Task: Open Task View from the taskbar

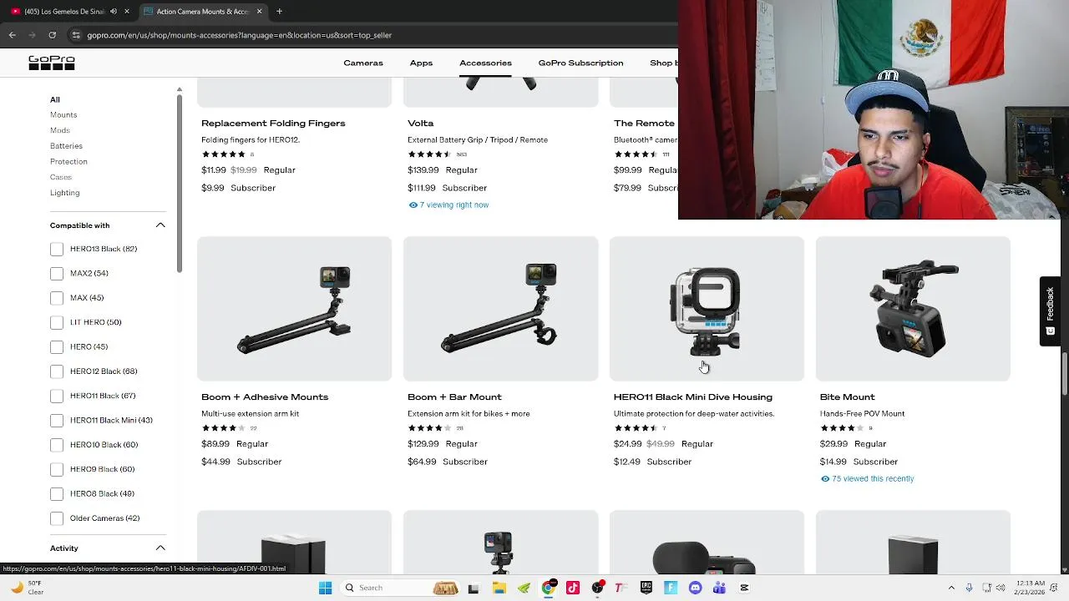Action: [x=474, y=588]
